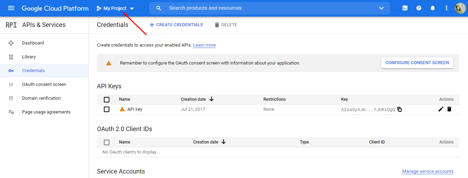Open the help question mark icon

click(x=419, y=8)
